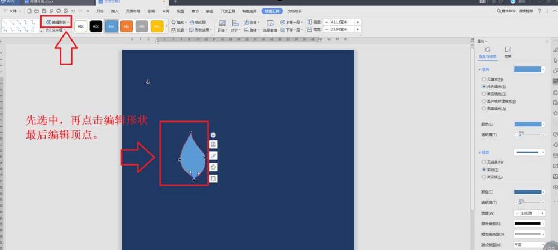Click the Open file icon in quick access
The image size is (558, 250).
click(x=37, y=11)
